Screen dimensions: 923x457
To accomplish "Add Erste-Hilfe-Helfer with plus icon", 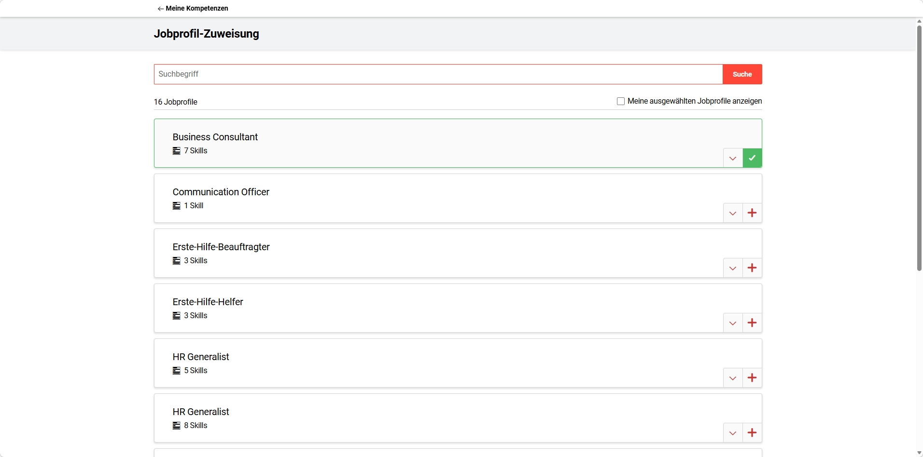I will [x=752, y=323].
